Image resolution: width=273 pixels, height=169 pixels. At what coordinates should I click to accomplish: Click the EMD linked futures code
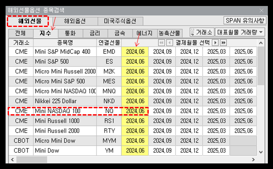(109, 52)
